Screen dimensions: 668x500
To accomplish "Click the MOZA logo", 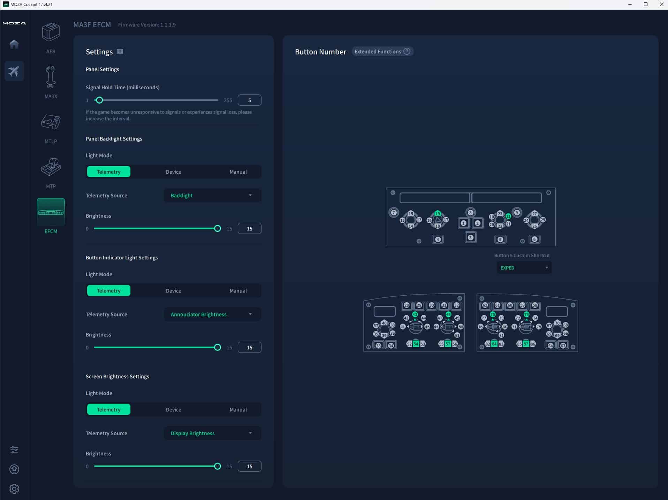I will click(14, 23).
